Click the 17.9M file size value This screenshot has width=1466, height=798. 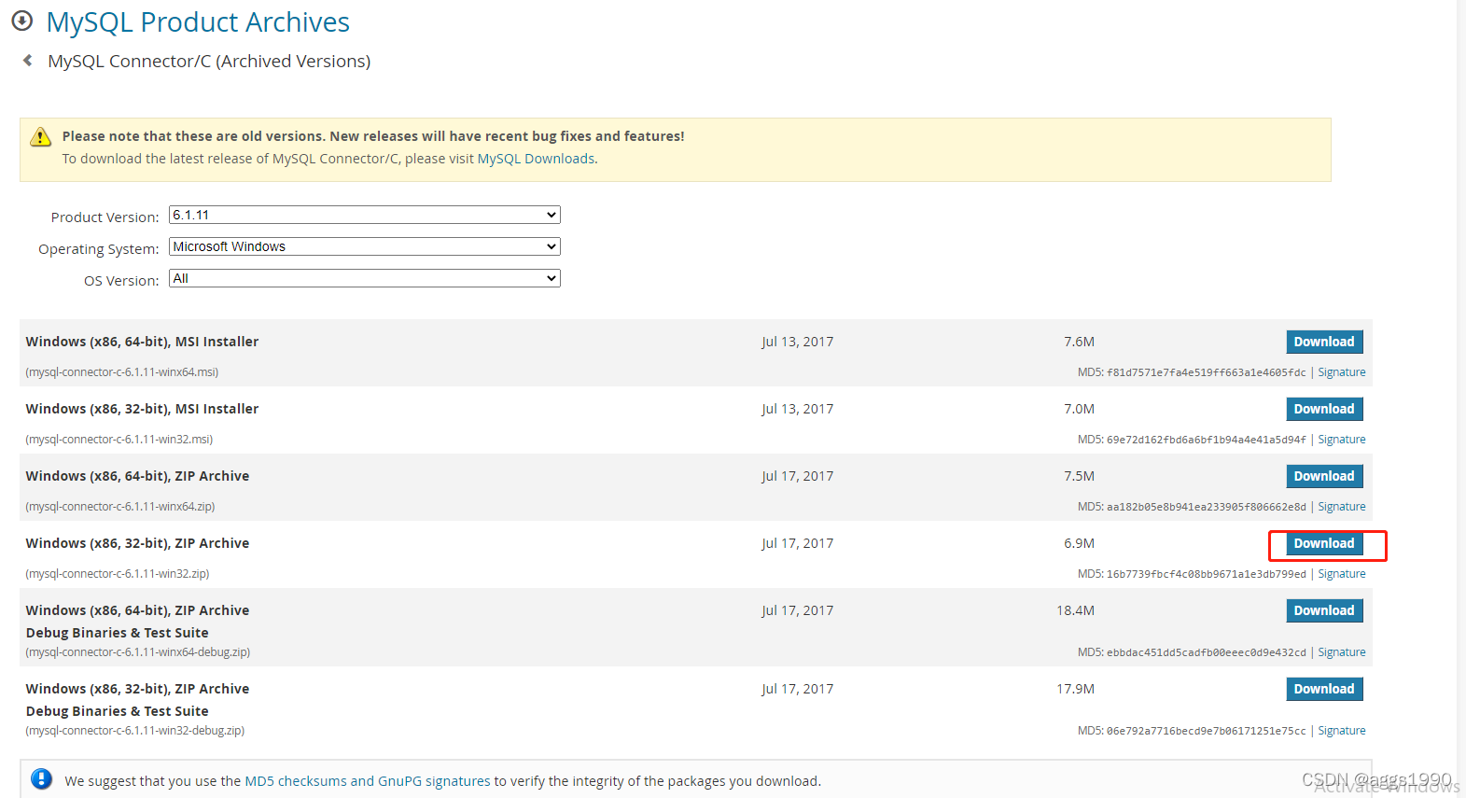[x=1076, y=689]
